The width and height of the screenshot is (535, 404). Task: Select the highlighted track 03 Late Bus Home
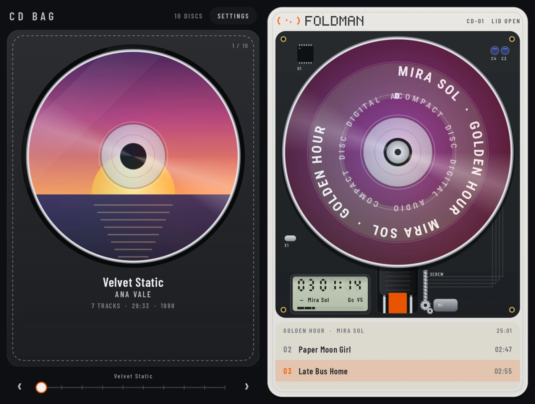[397, 371]
